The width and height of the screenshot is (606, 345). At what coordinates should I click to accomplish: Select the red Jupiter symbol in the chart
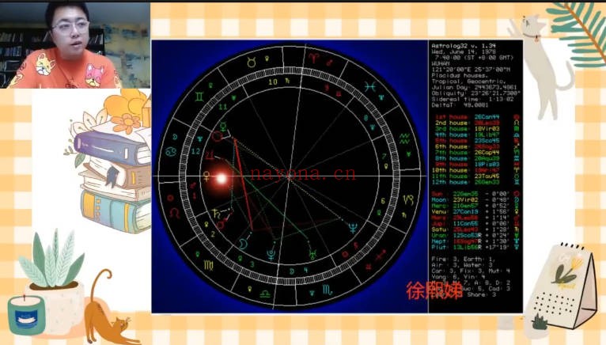210,155
